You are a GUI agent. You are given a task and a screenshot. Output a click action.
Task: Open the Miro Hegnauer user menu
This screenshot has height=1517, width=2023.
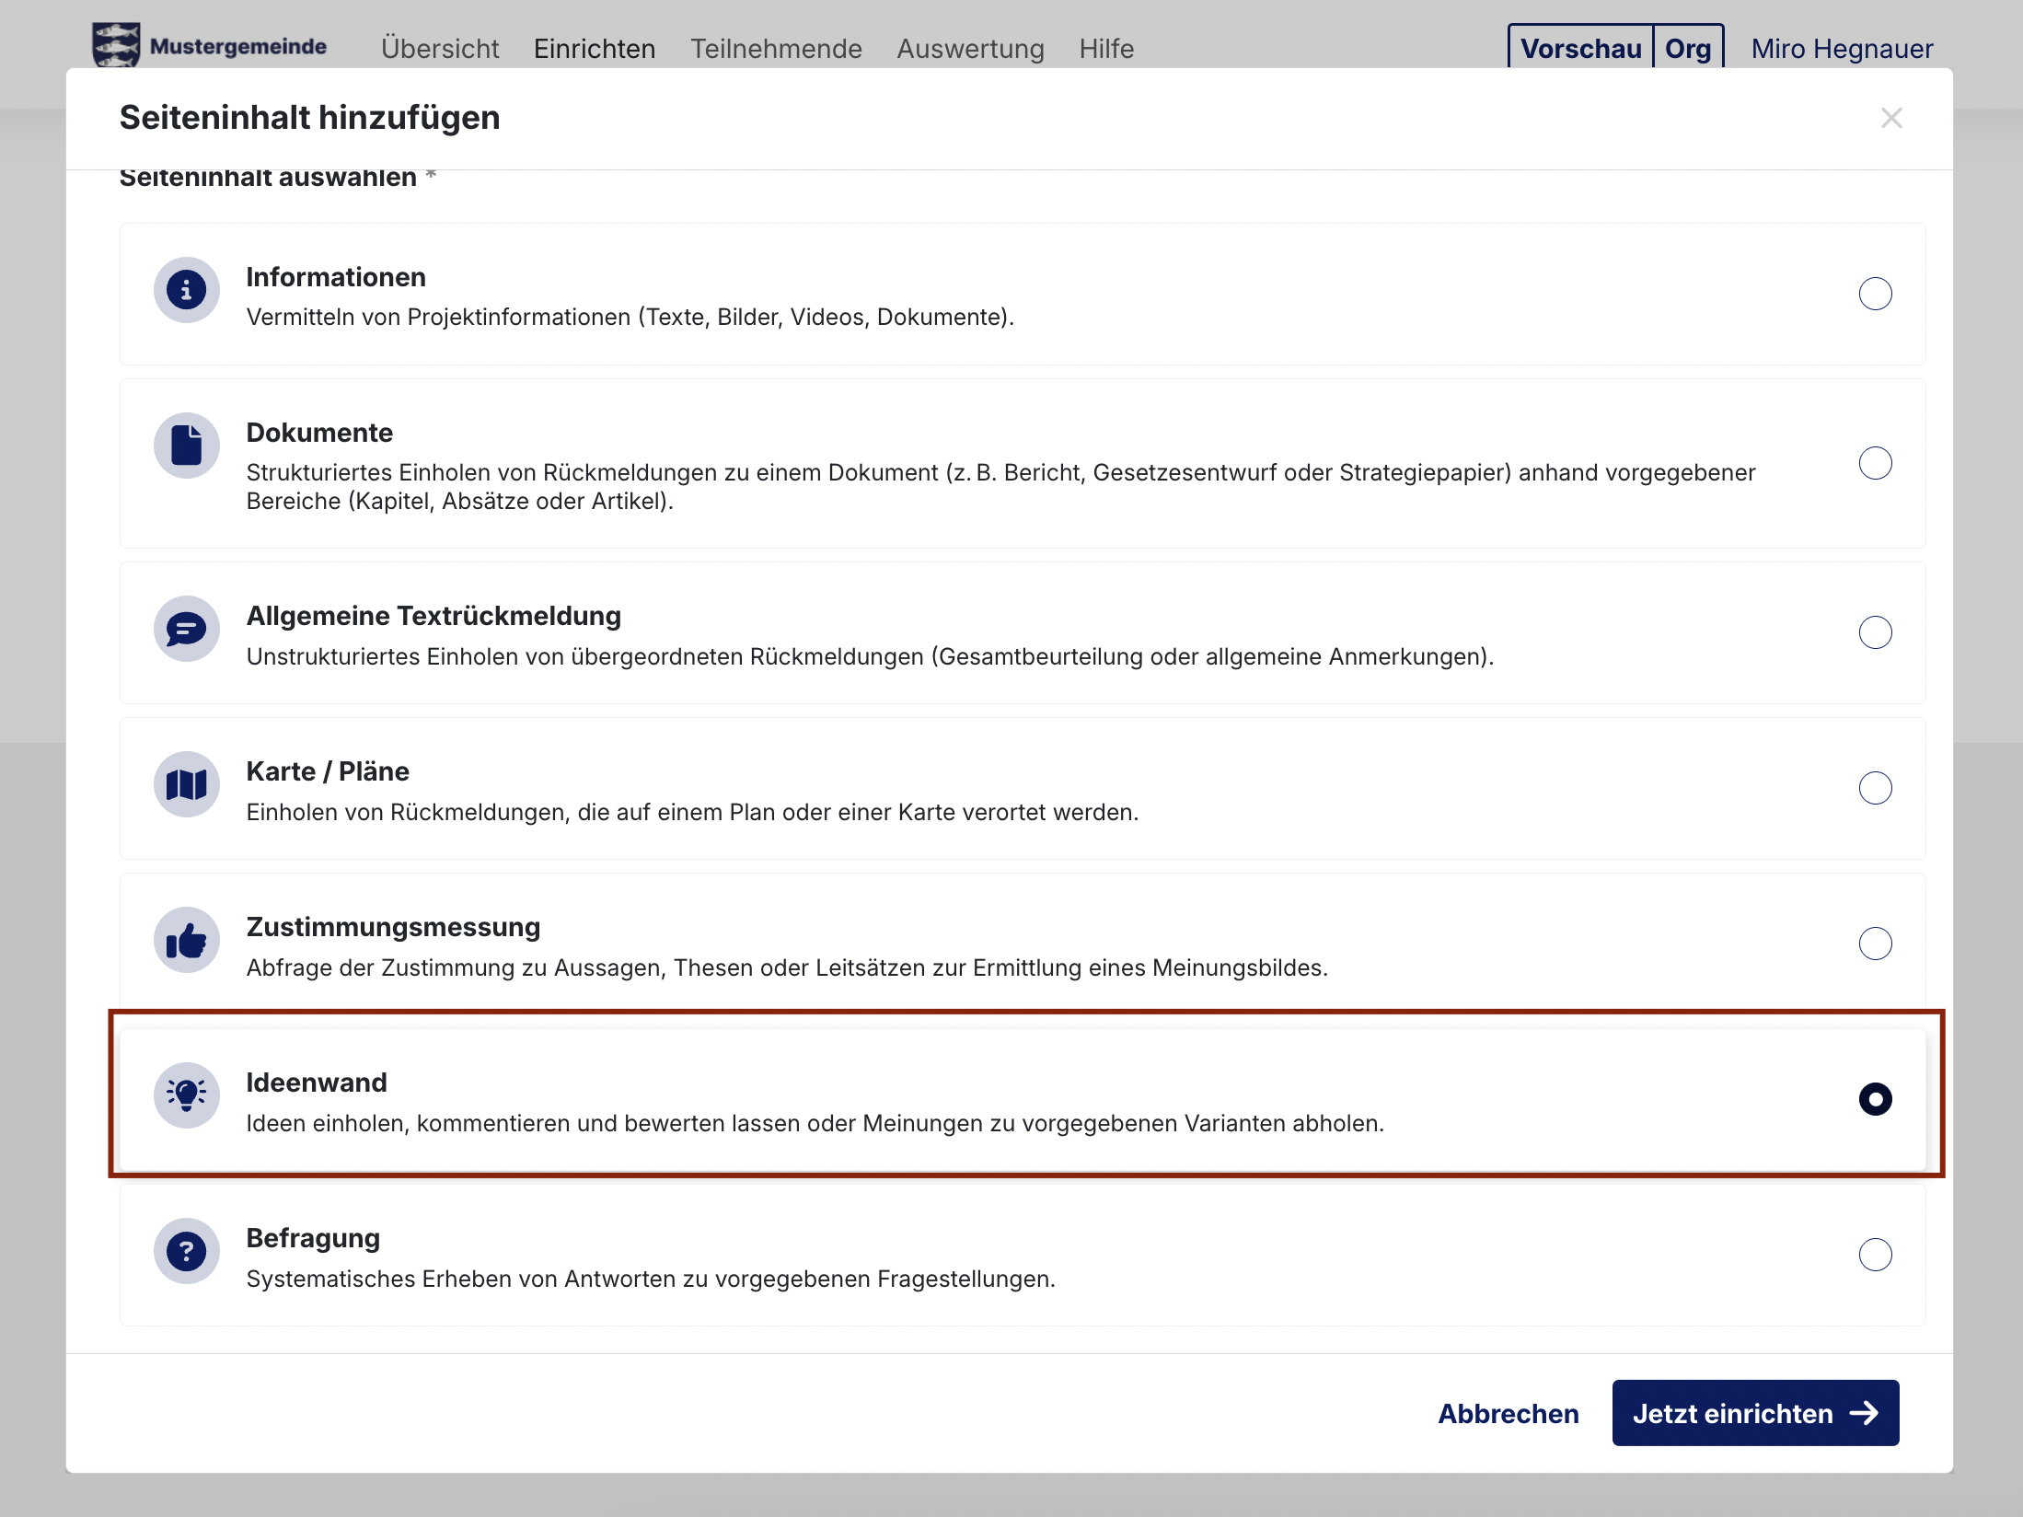click(x=1842, y=49)
